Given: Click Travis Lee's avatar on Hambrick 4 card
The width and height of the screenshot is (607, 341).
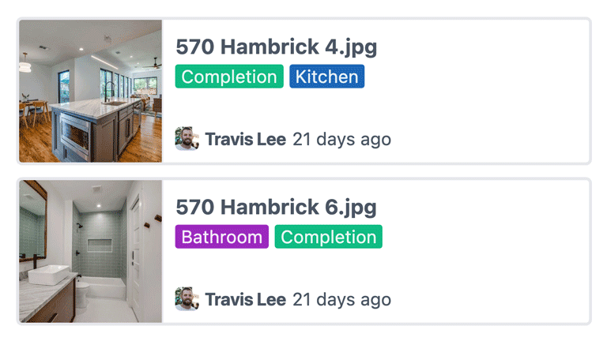Looking at the screenshot, I should click(187, 140).
